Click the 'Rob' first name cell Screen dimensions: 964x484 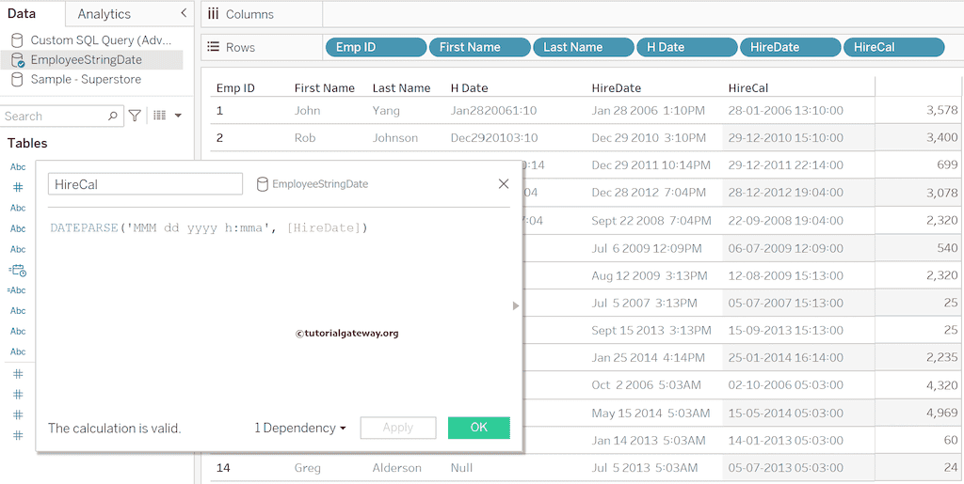click(x=305, y=138)
